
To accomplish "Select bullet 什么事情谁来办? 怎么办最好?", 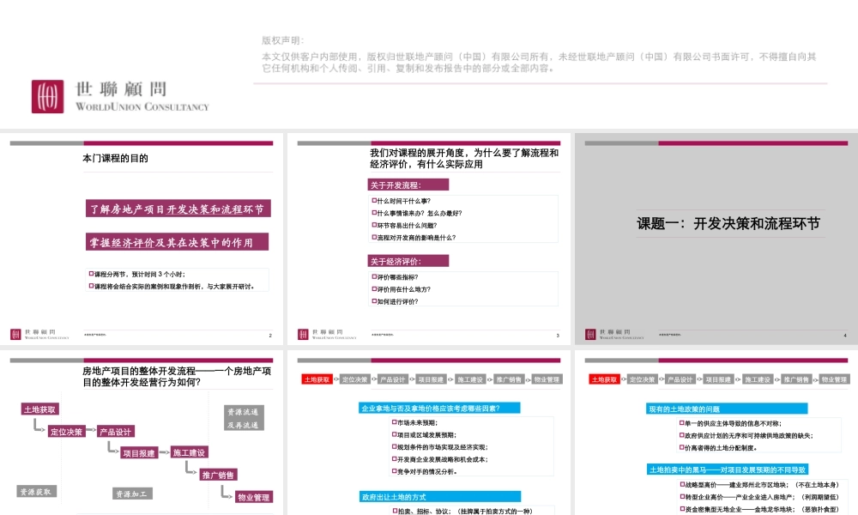I will click(417, 213).
